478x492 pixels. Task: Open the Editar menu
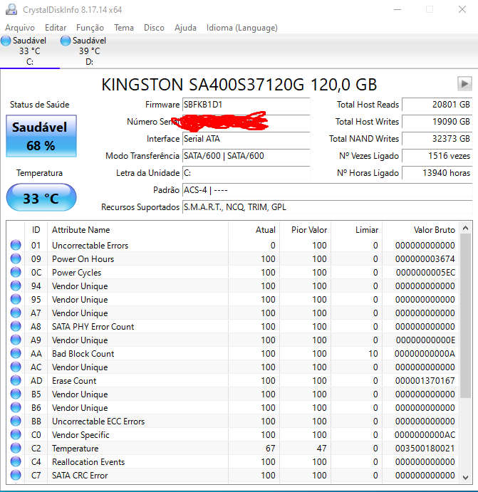tap(56, 28)
